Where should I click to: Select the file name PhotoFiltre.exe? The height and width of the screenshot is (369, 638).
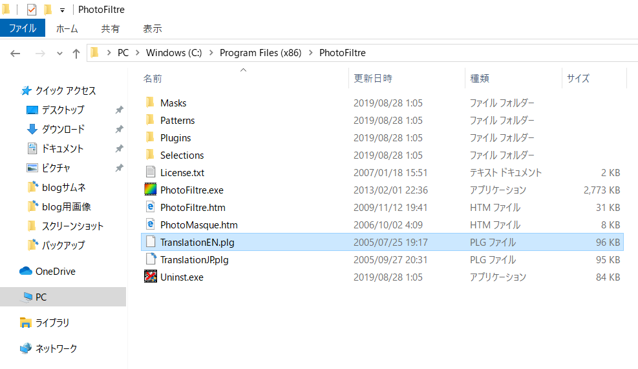pos(191,190)
